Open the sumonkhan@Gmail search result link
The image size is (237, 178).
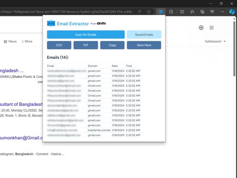tap(21, 138)
